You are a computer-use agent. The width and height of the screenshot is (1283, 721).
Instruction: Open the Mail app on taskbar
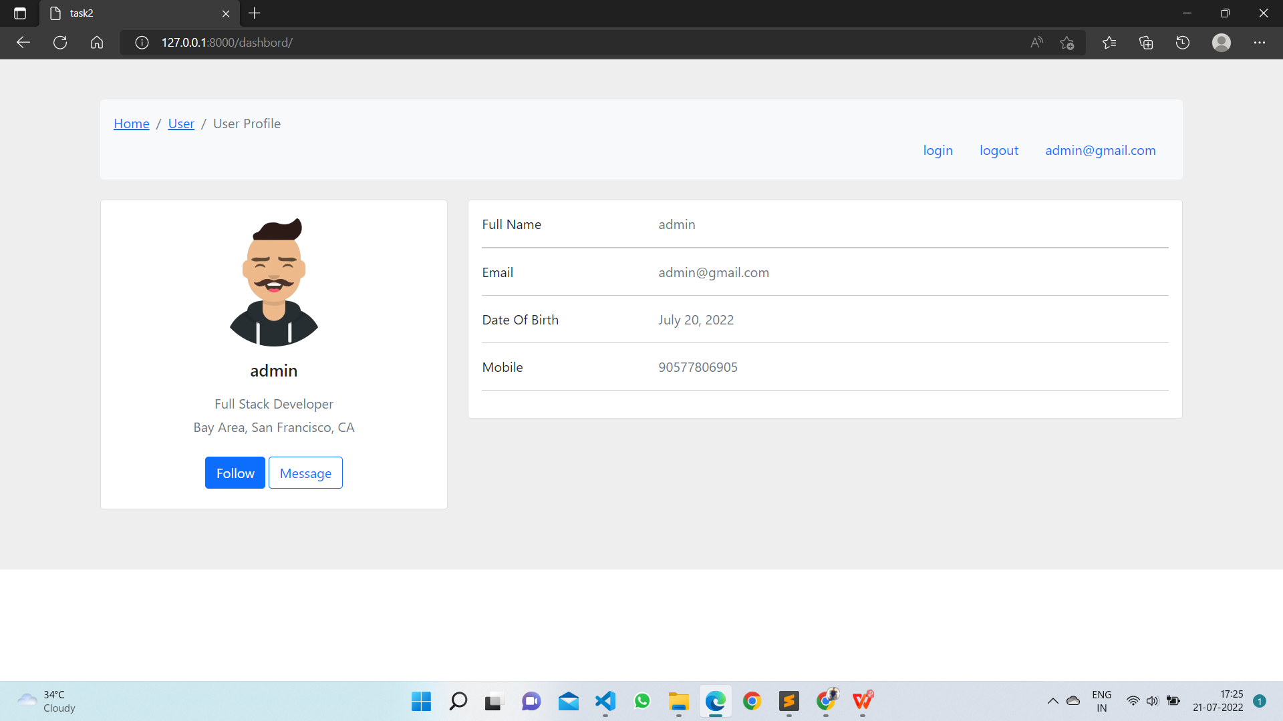tap(569, 701)
